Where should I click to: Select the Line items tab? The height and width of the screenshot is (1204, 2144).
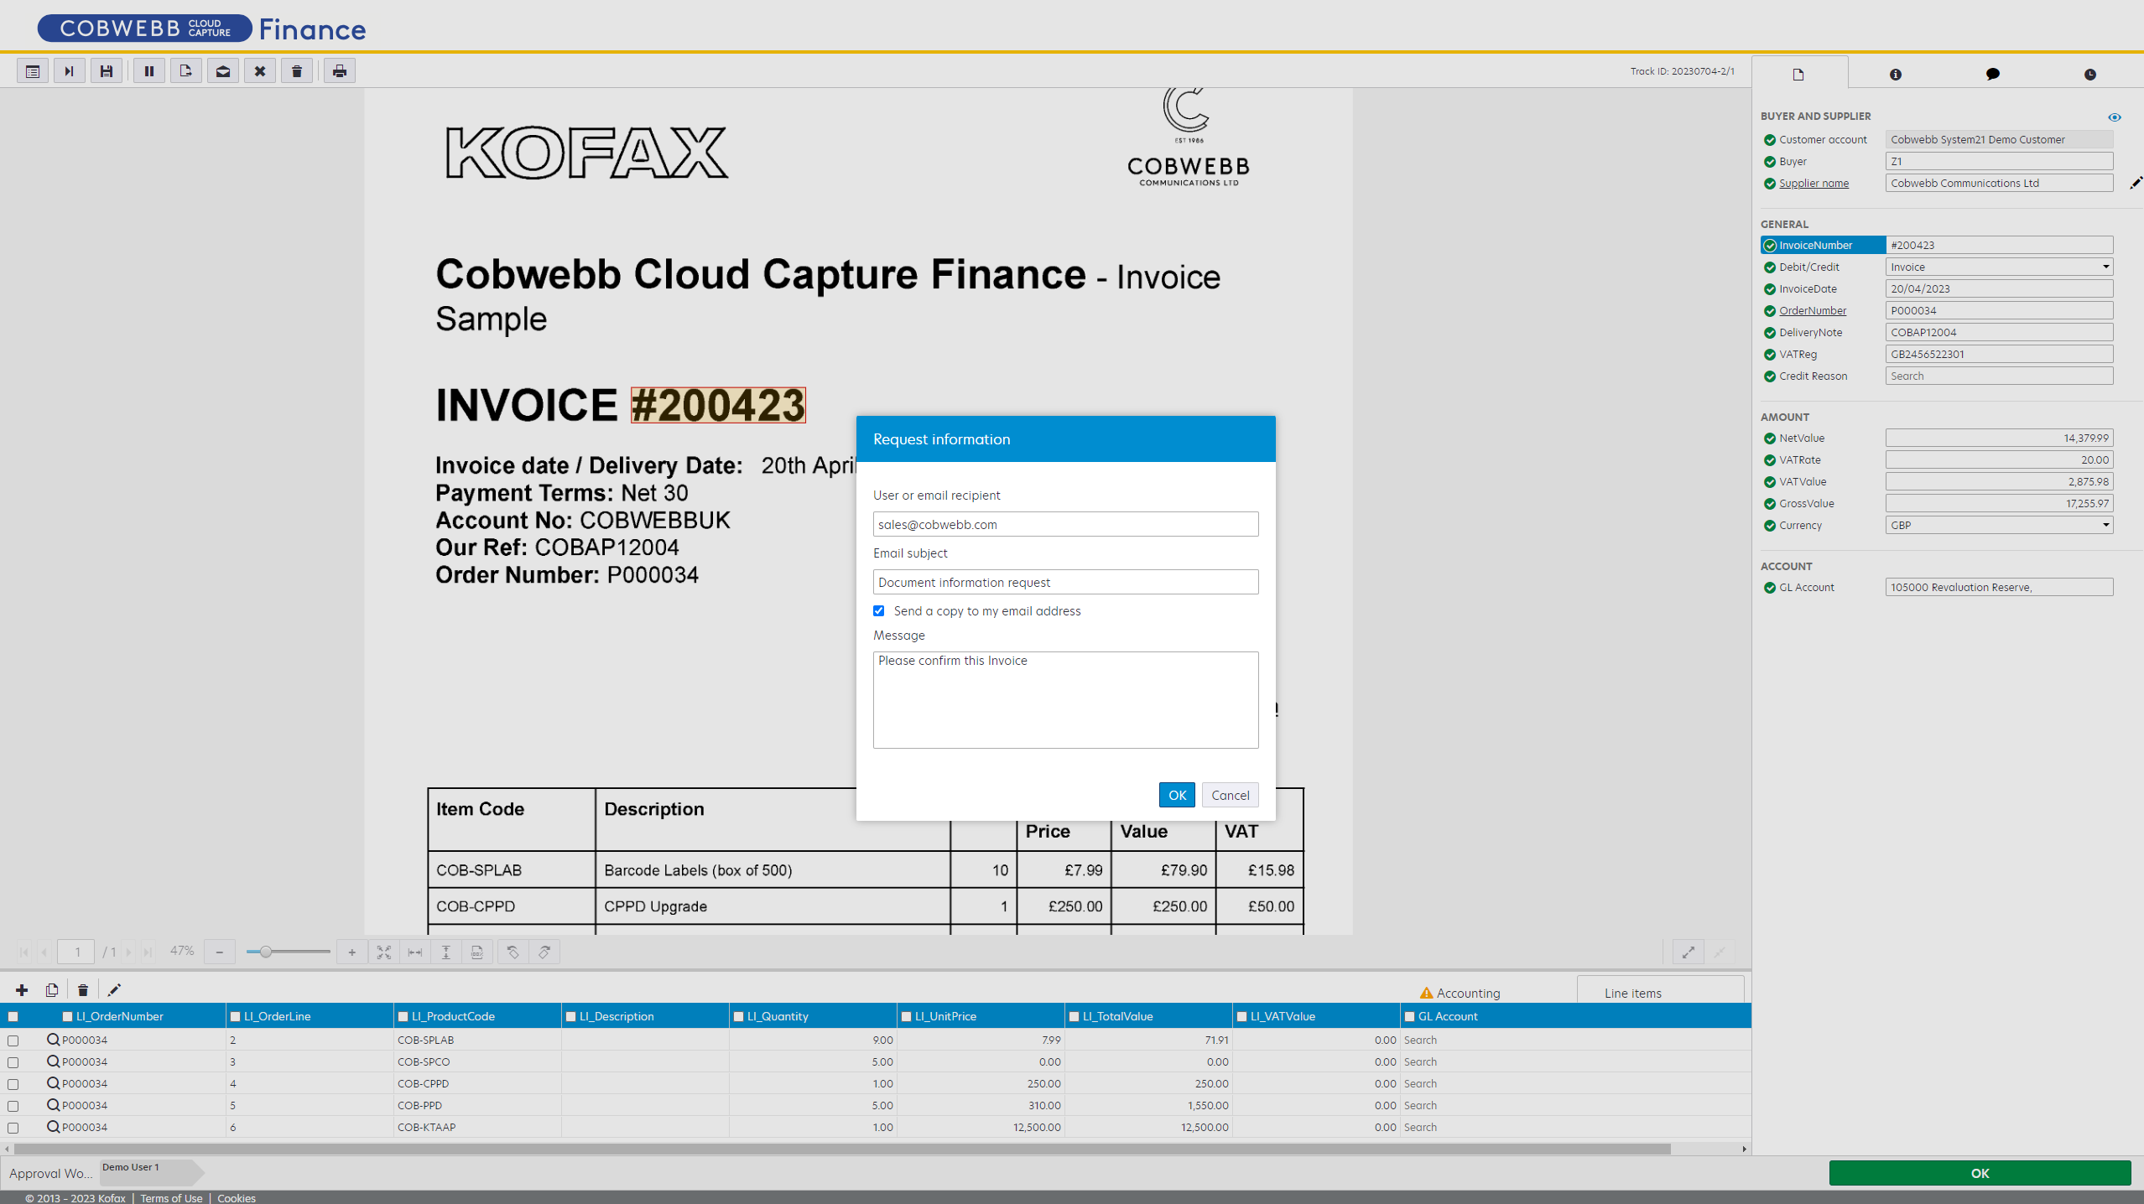click(x=1632, y=993)
